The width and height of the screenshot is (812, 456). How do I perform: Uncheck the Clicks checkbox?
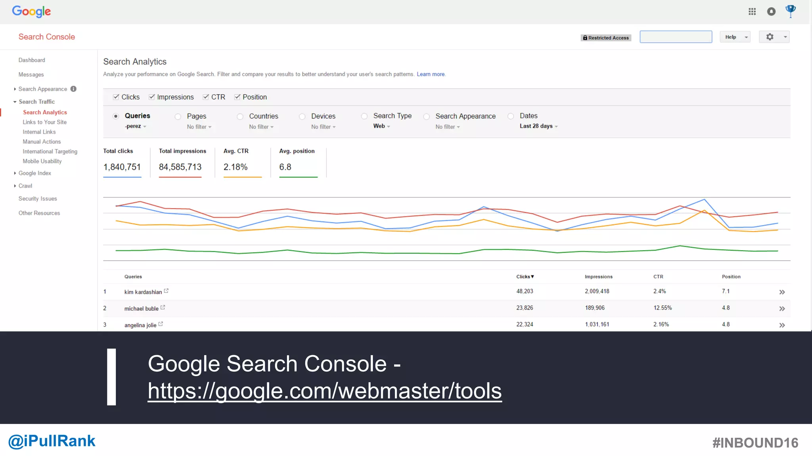(116, 97)
